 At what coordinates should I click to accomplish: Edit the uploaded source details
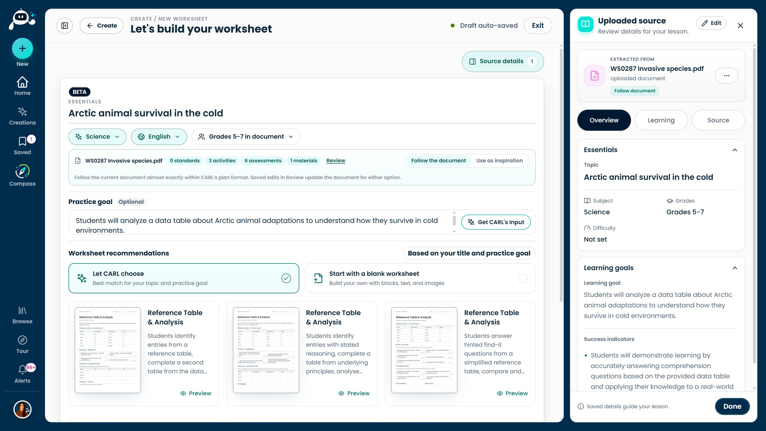711,23
